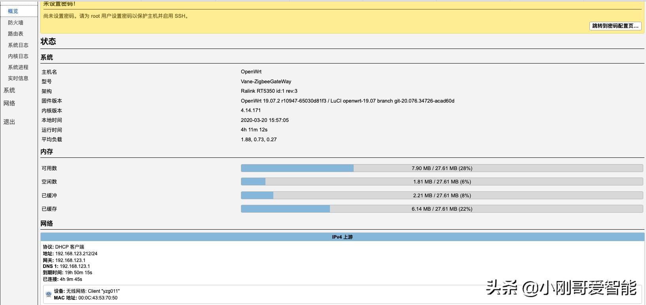Open the 概览 overview page
This screenshot has height=305, width=646.
pos(13,11)
